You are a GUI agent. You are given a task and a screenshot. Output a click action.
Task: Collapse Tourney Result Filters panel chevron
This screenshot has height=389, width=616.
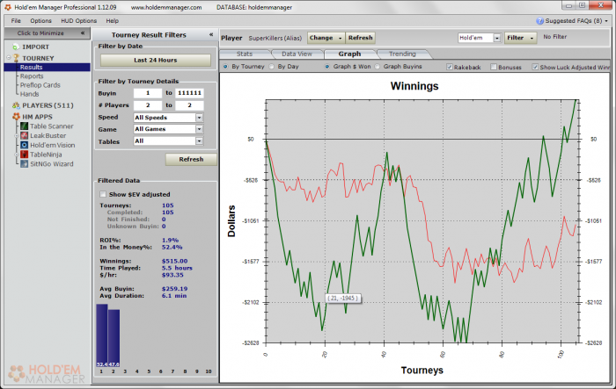[211, 34]
